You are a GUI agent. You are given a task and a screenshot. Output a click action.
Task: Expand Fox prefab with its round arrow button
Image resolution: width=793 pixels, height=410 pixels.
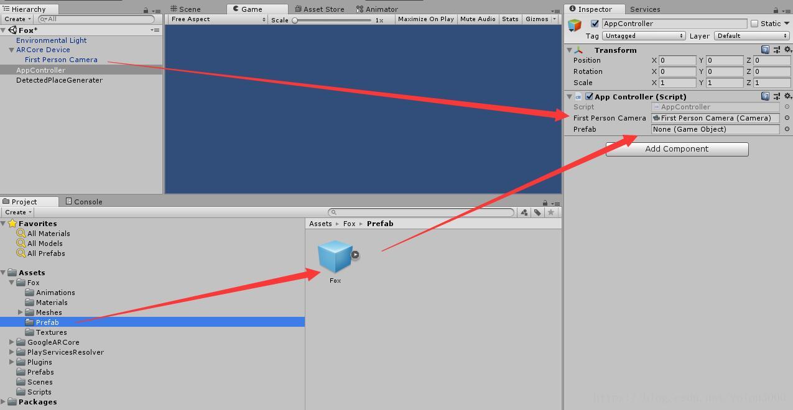coord(355,255)
